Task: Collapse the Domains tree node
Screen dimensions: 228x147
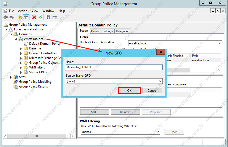Action: [11, 34]
